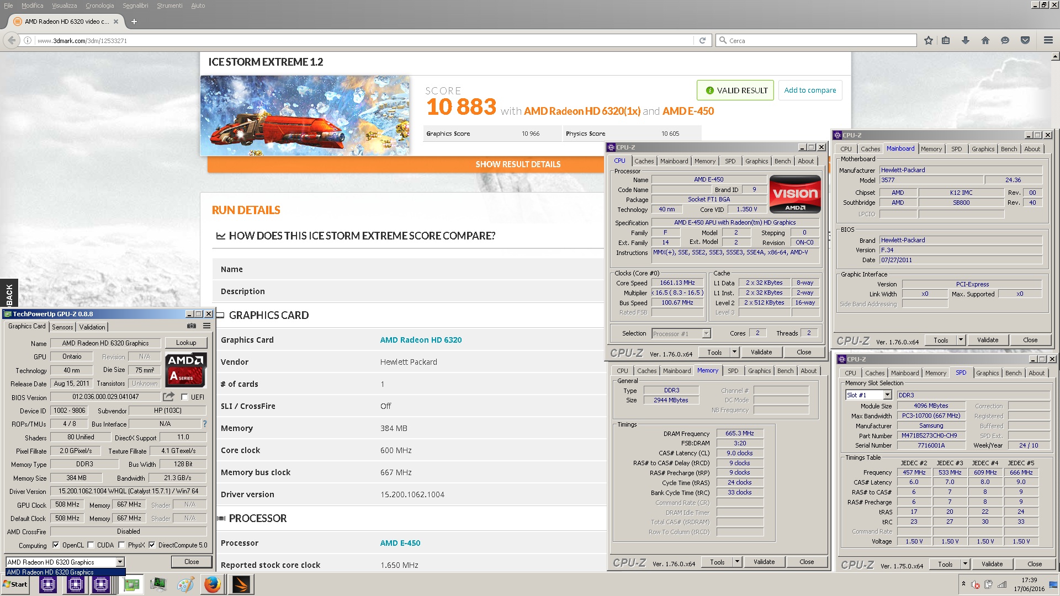
Task: Open the Firefox downloads arrow icon
Action: 966,40
